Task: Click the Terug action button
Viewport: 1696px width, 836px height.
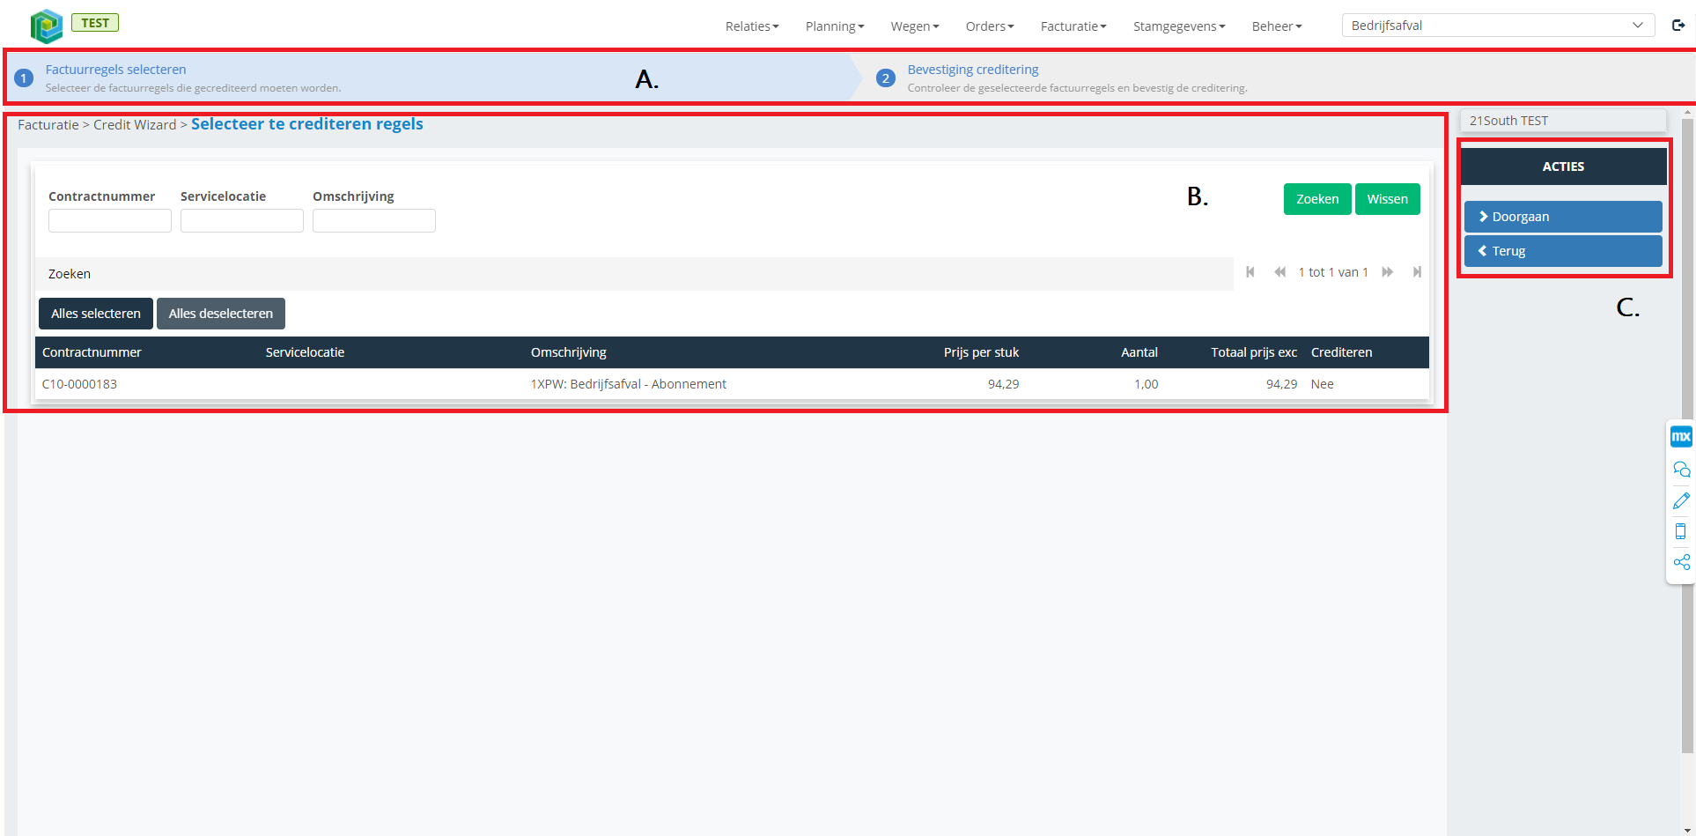Action: (1563, 251)
